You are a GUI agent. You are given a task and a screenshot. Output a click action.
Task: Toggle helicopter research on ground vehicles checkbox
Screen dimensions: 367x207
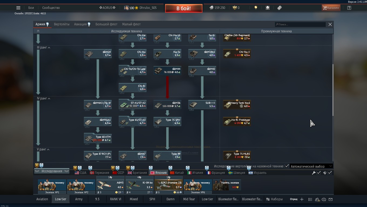click(287, 166)
